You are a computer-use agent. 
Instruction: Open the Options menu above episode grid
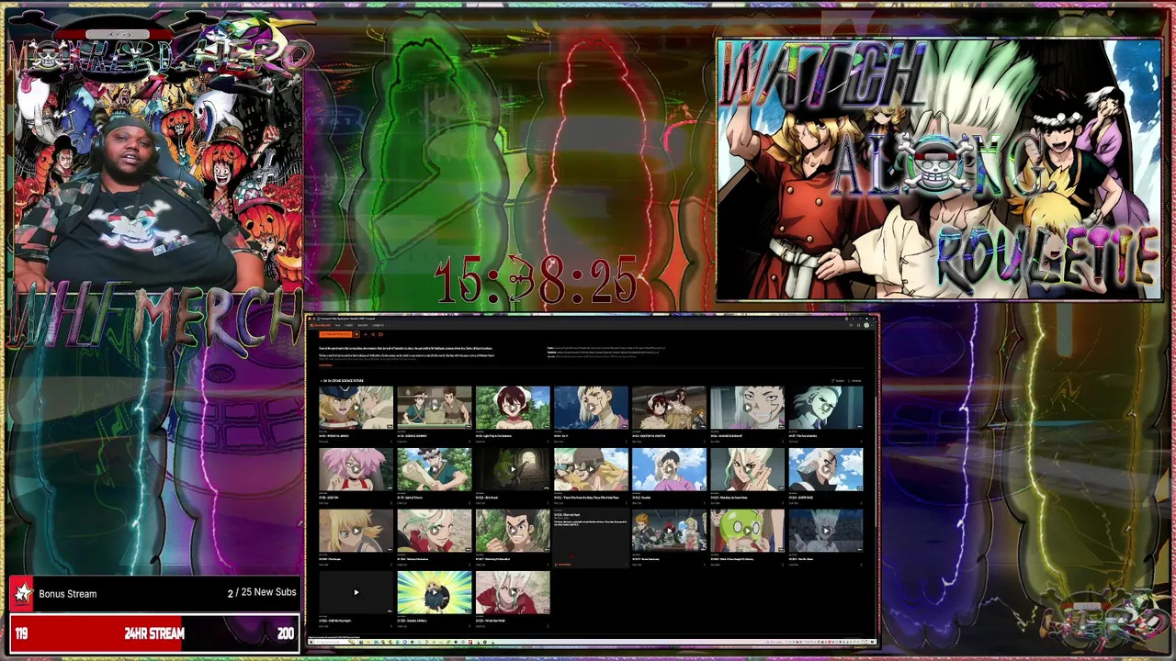click(855, 381)
